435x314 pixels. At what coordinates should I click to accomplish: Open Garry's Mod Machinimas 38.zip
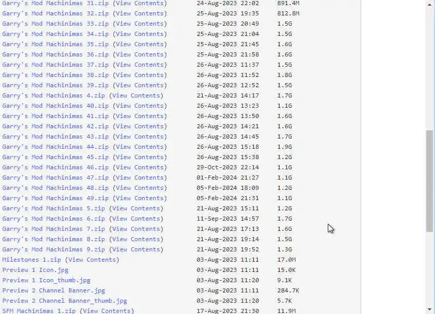tap(55, 75)
